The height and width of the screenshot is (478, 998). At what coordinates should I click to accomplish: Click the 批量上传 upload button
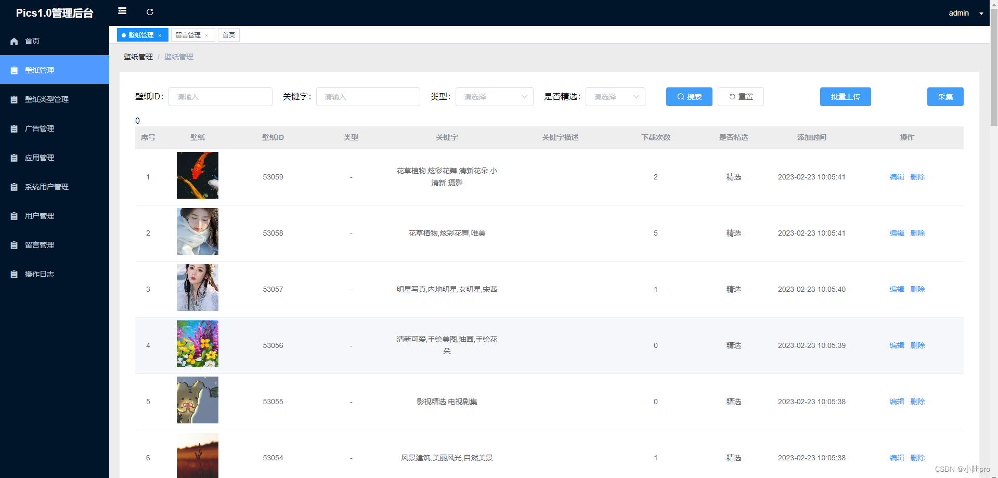845,96
